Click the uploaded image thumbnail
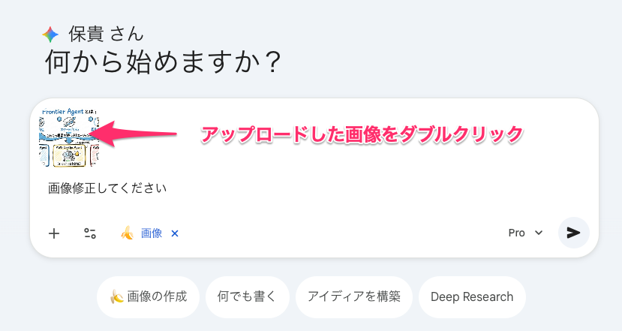622x331 pixels. (x=69, y=137)
